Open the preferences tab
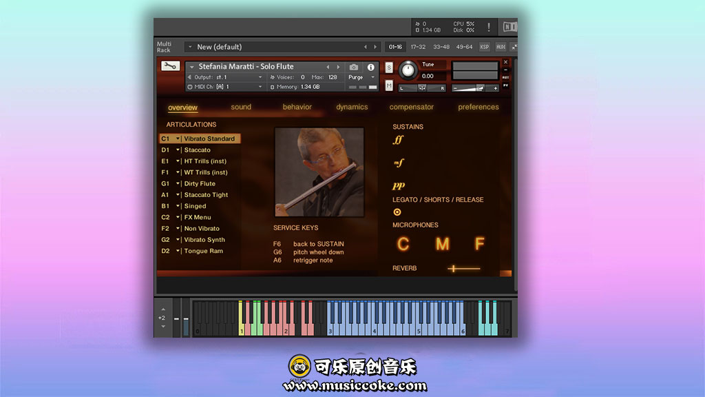Image resolution: width=705 pixels, height=397 pixels. coord(478,107)
